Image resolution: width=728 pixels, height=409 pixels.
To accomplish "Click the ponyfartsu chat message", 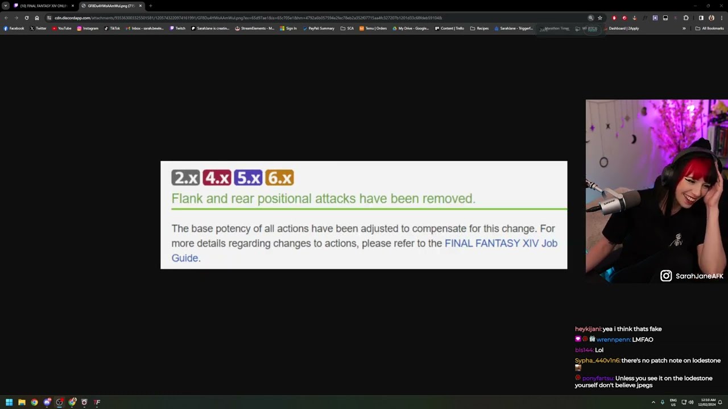I will pyautogui.click(x=644, y=382).
